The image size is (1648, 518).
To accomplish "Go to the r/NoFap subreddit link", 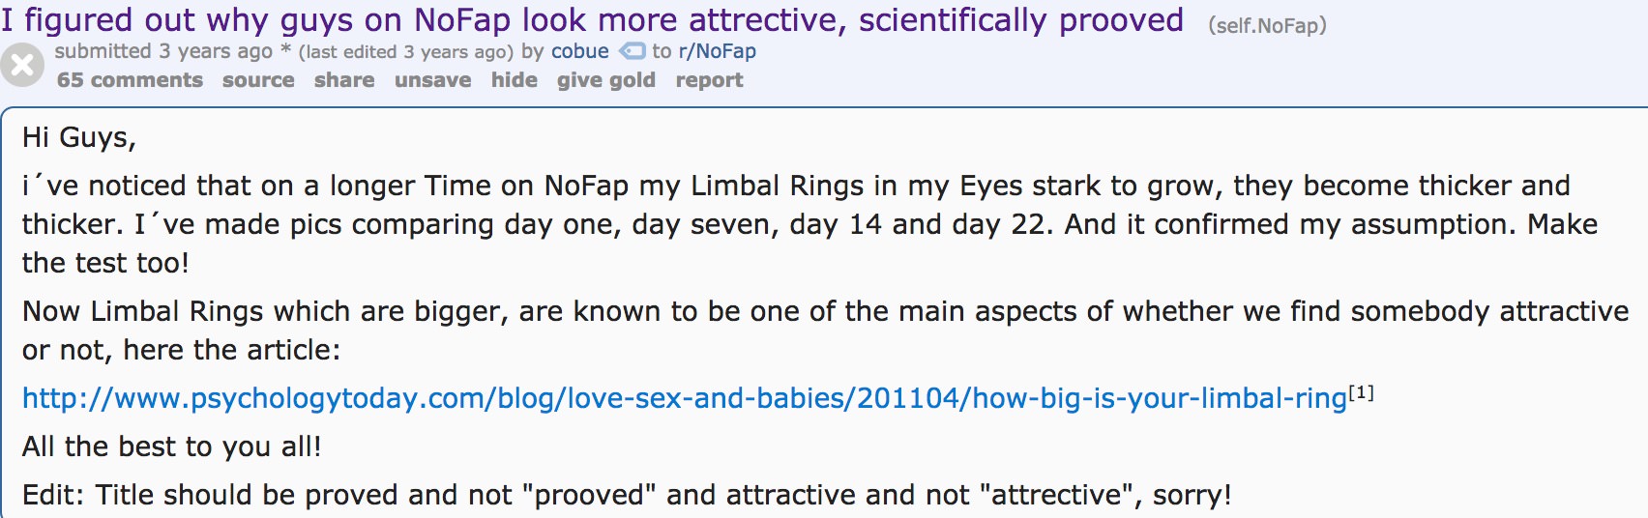I will pos(717,51).
